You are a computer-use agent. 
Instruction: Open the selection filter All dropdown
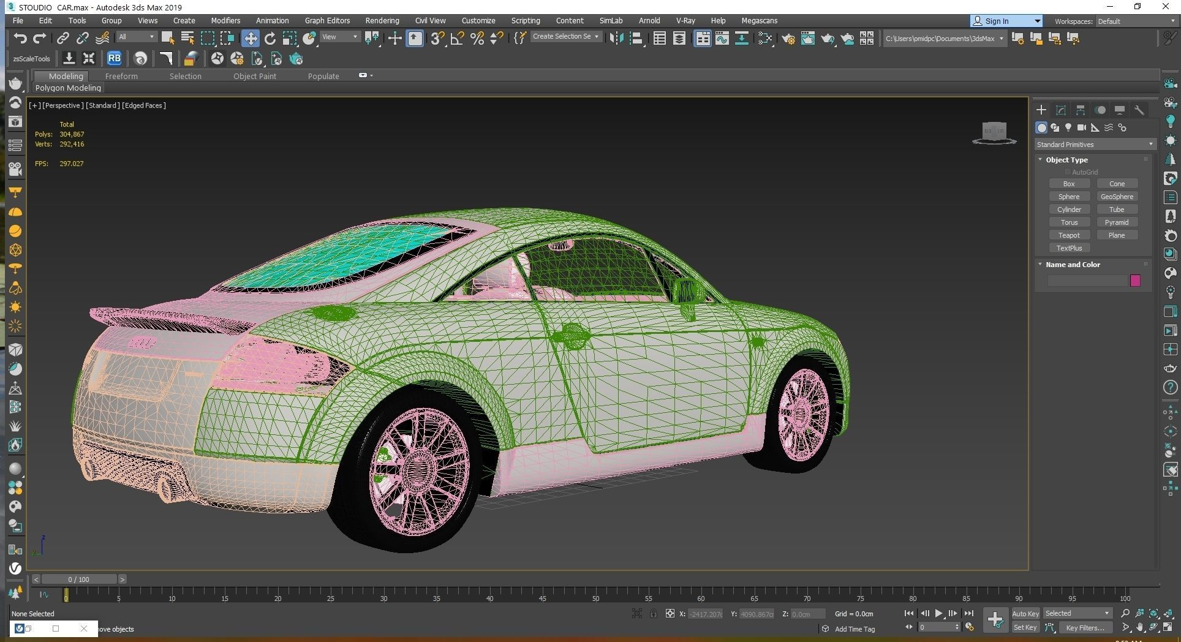click(x=137, y=37)
